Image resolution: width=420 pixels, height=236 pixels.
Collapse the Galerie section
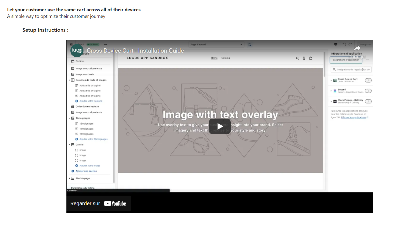click(70, 145)
